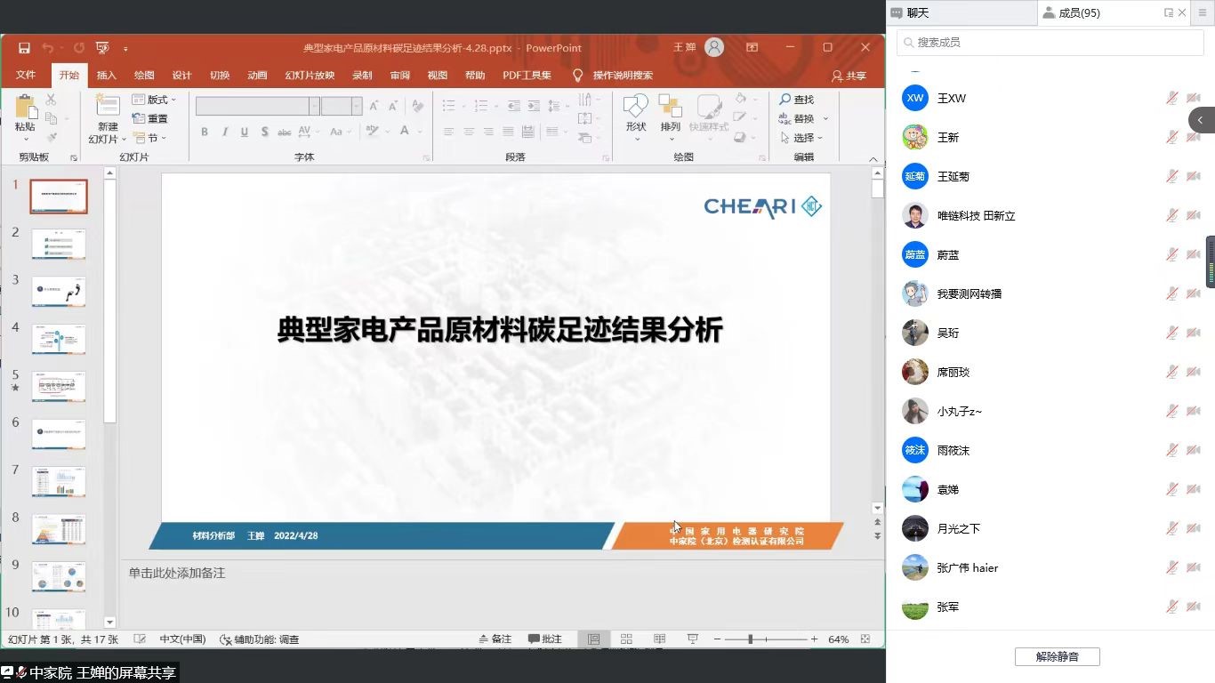Viewport: 1215px width, 683px height.
Task: Toggle the comments pane (批注) in status bar
Action: coord(545,639)
